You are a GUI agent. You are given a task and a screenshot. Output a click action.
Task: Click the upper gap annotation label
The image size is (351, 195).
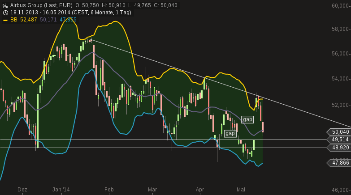click(247, 119)
